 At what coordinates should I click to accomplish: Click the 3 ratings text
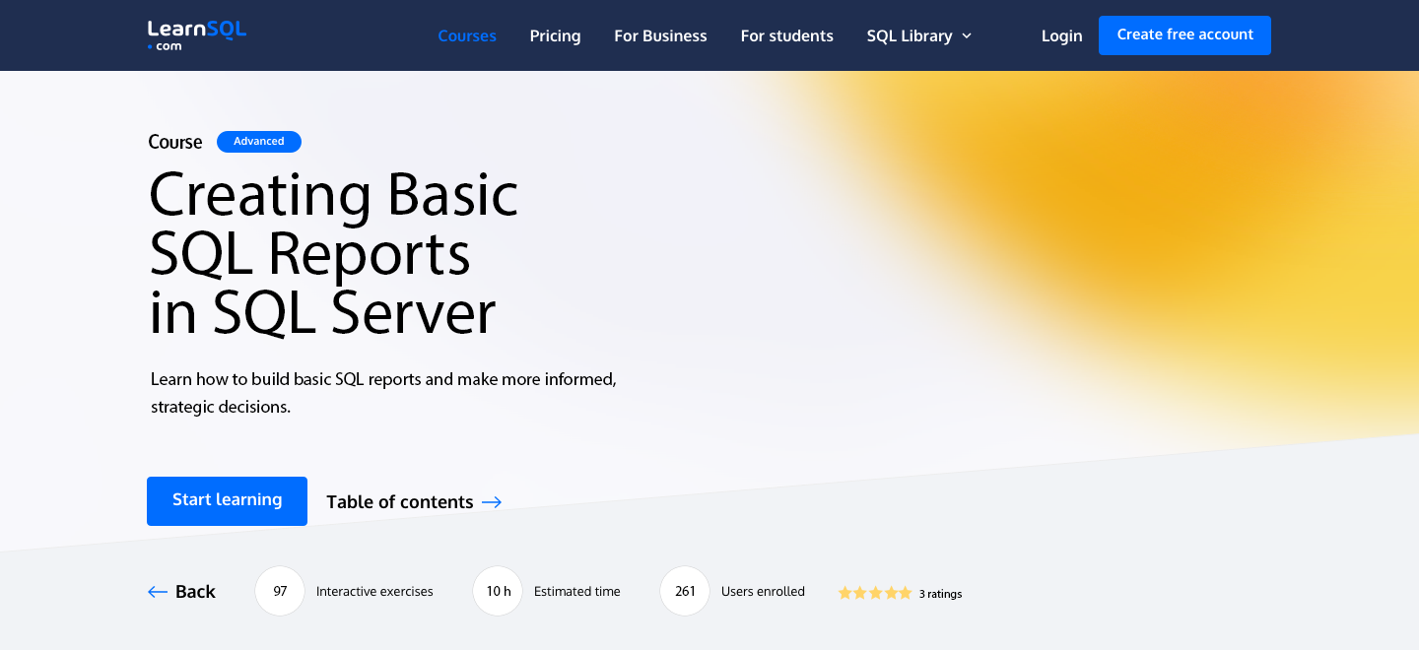[x=940, y=594]
